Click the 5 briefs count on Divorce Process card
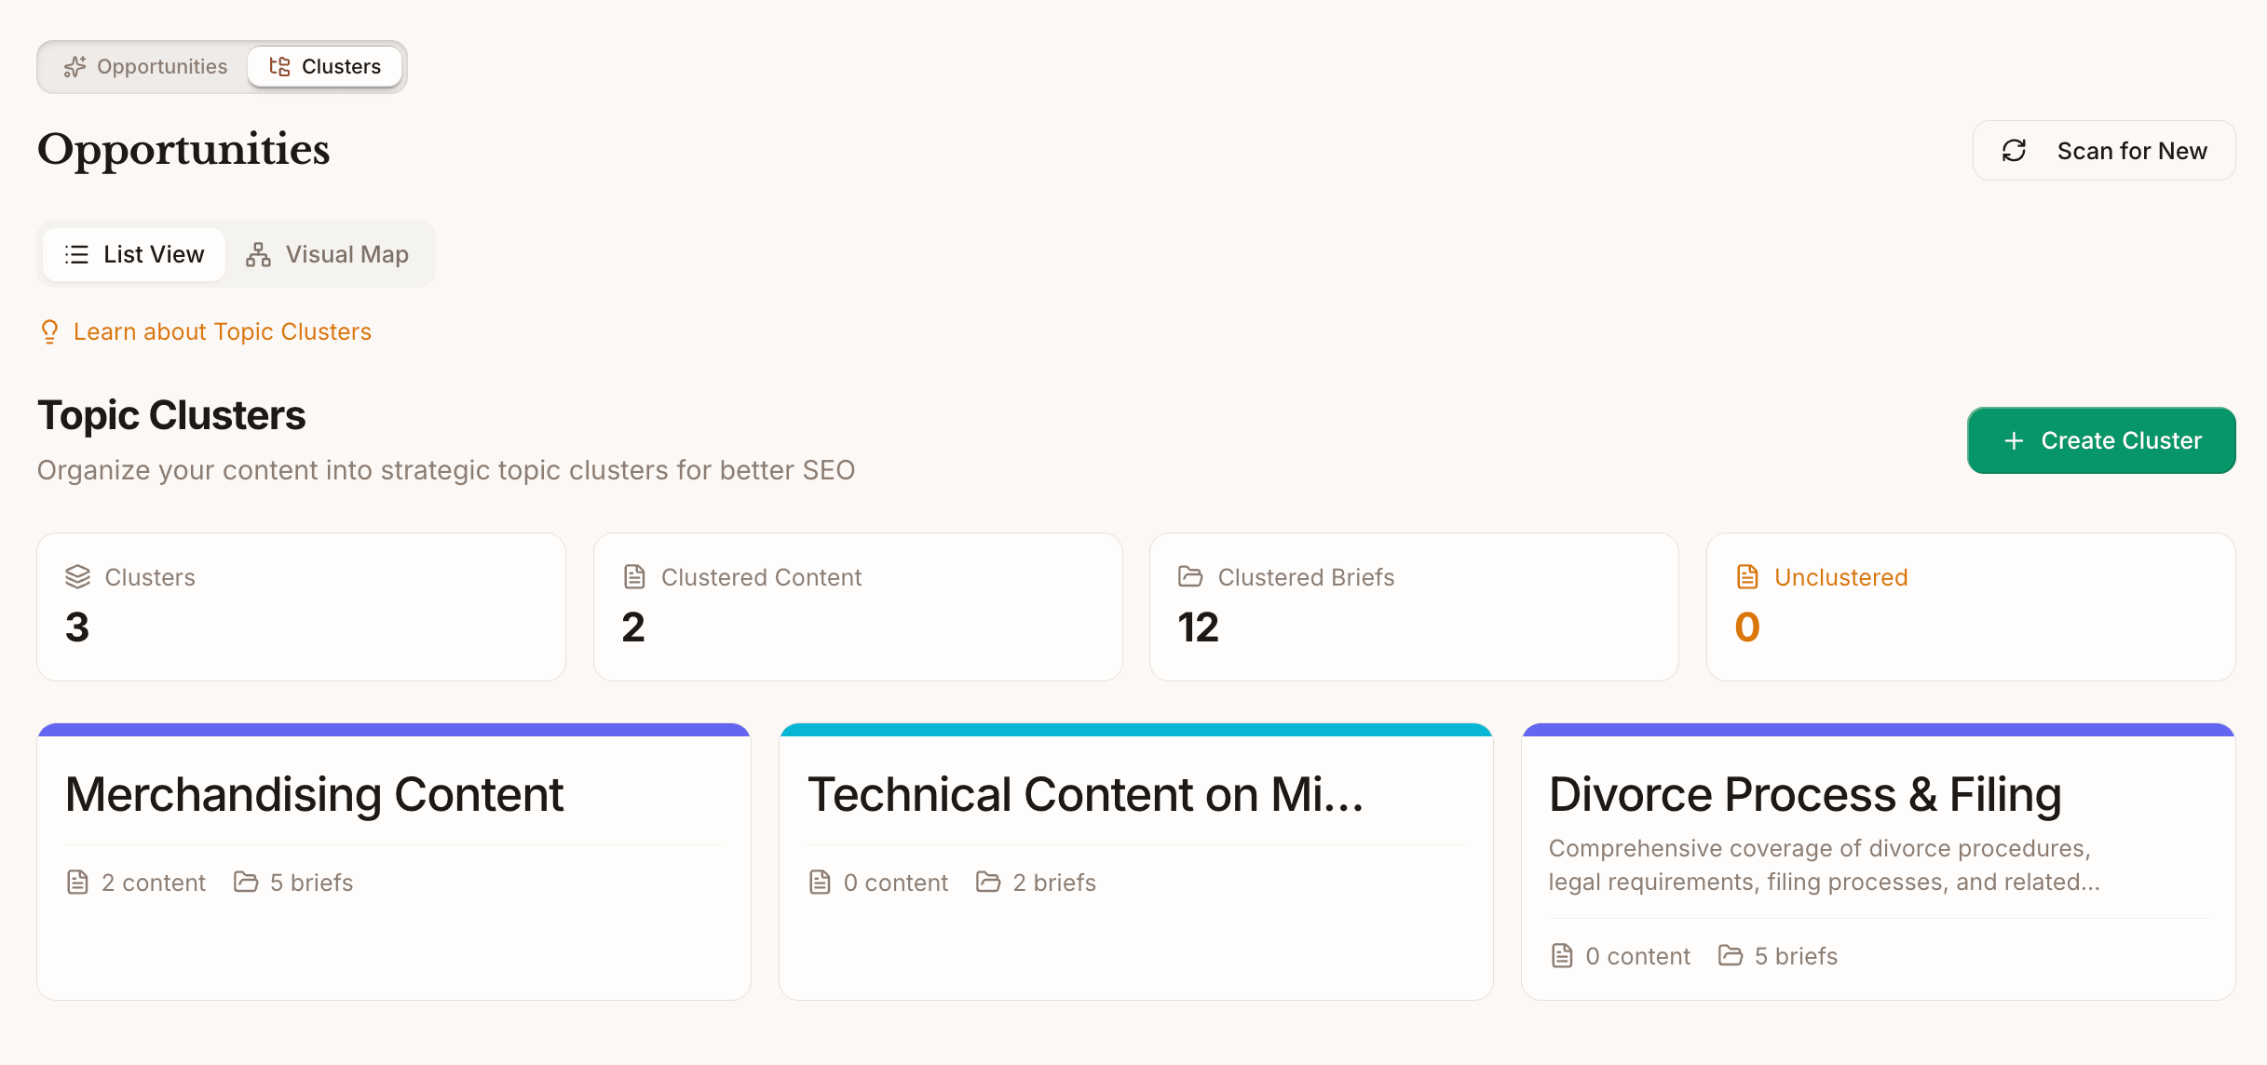2267x1065 pixels. coord(1777,955)
